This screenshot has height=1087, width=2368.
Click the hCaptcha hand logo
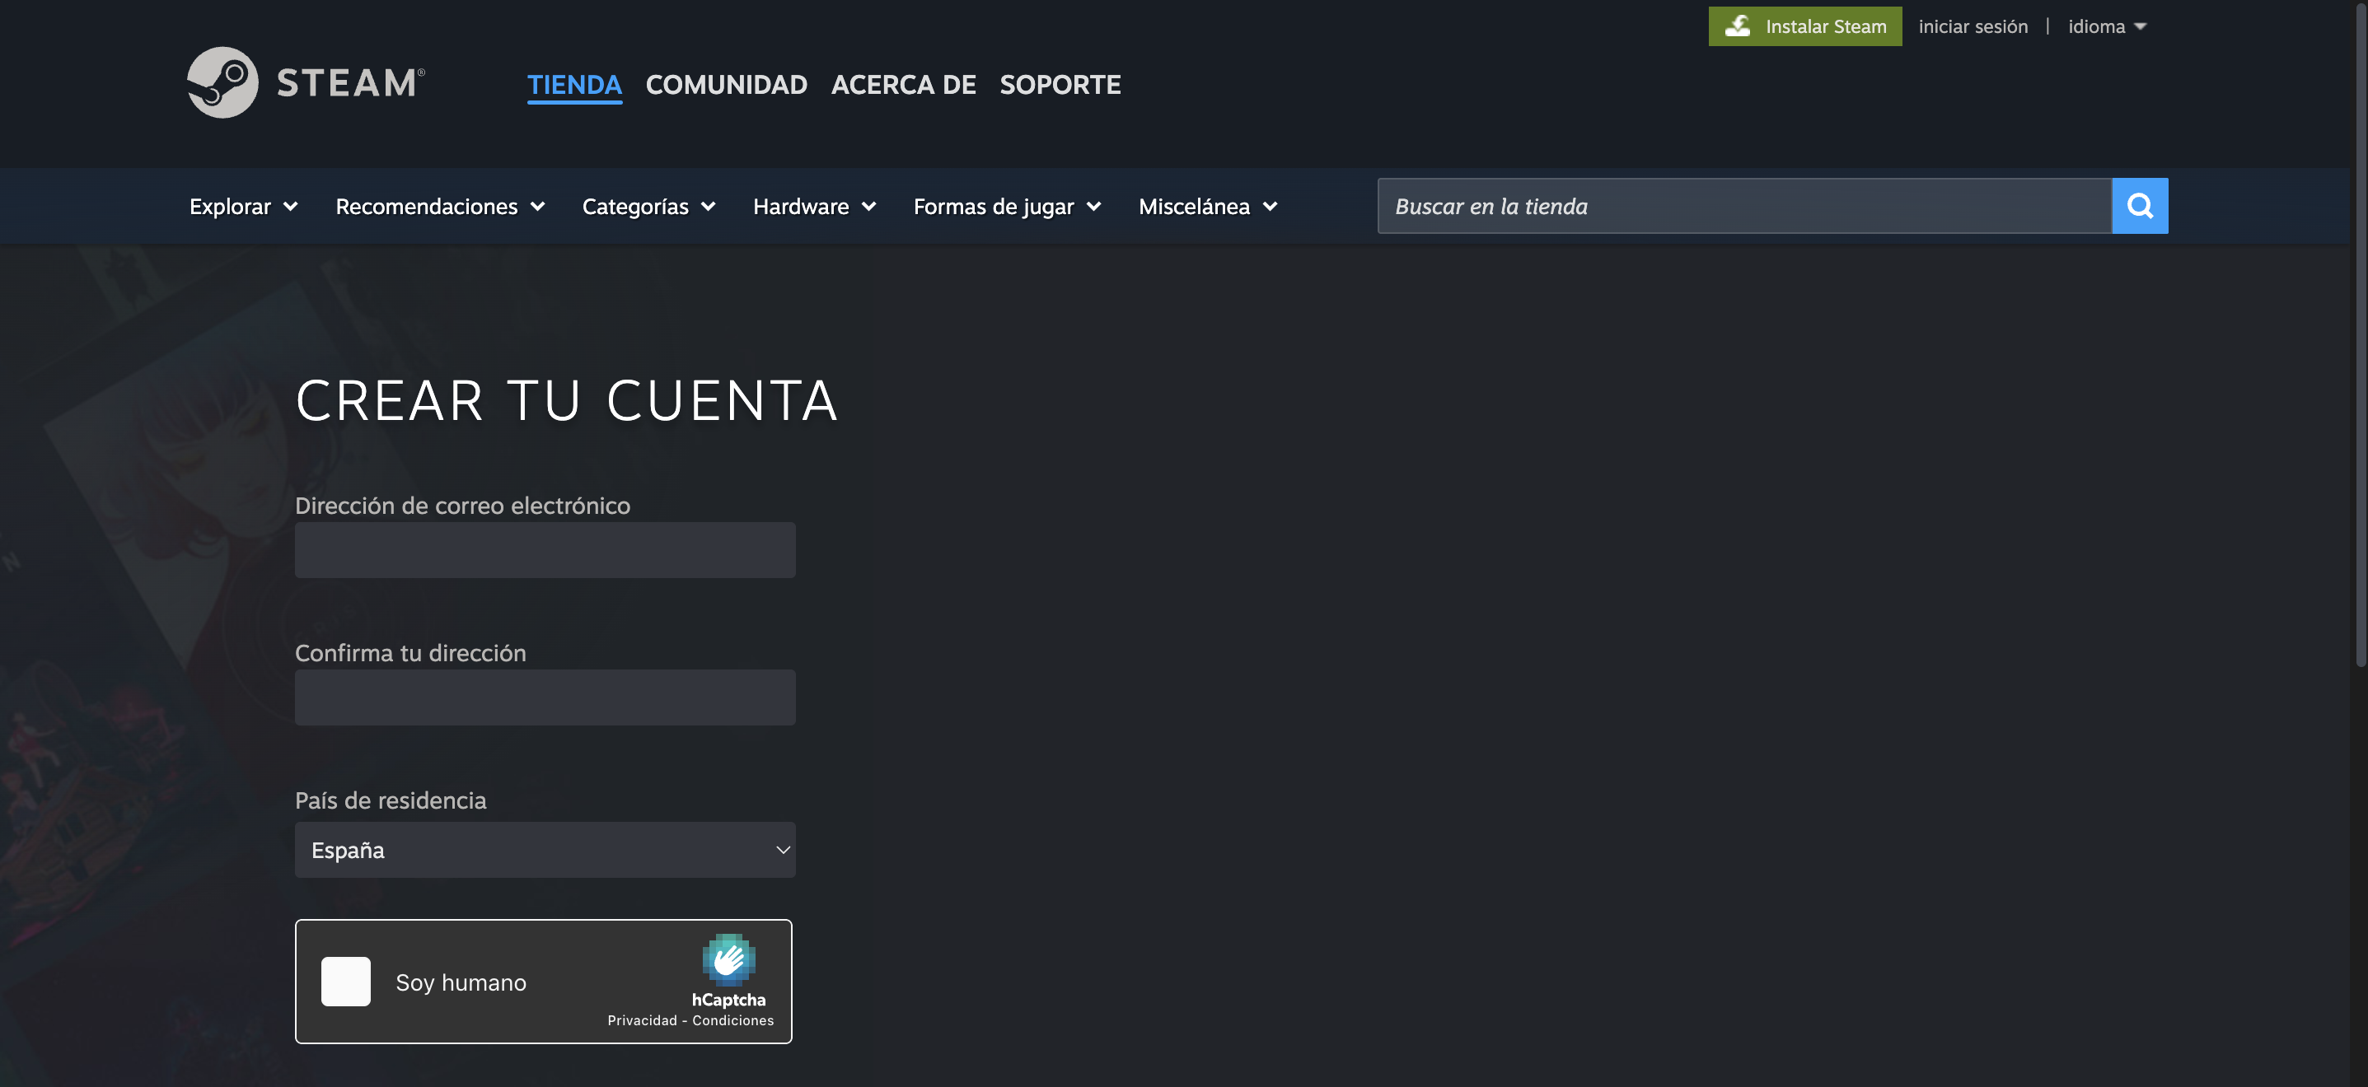(728, 959)
